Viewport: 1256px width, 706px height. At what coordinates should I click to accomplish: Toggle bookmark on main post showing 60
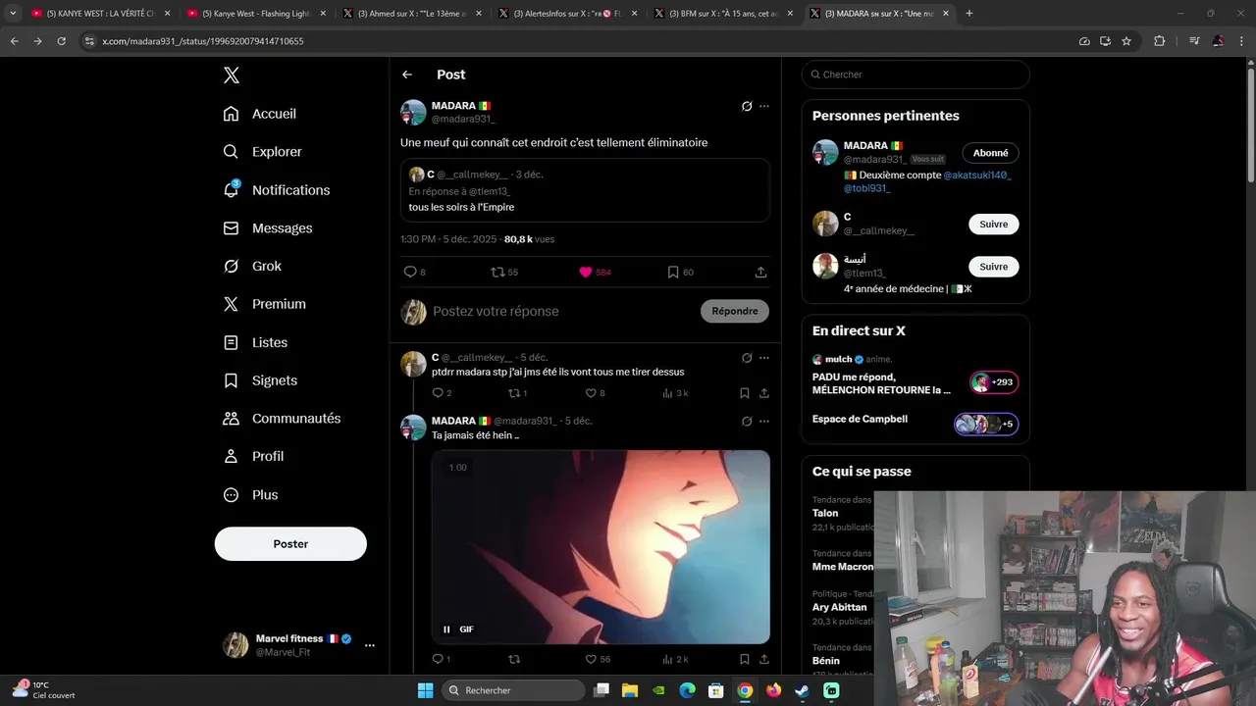(x=680, y=272)
